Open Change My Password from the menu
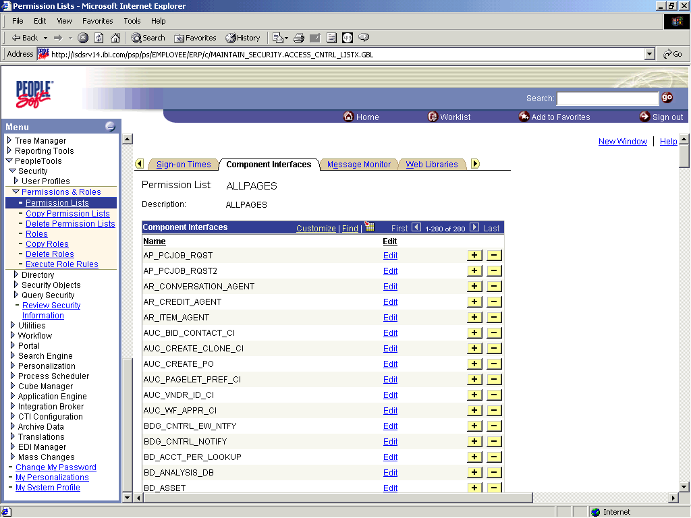The image size is (691, 518). pos(55,467)
